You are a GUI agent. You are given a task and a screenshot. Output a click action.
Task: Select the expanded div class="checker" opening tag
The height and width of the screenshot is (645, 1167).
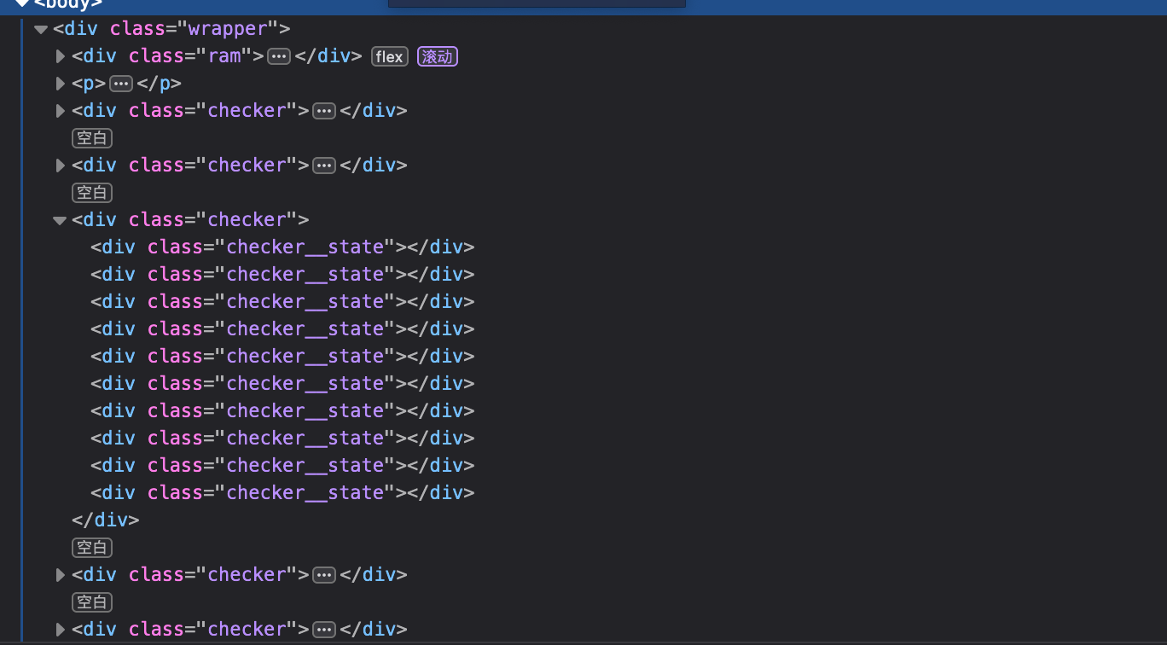[x=190, y=220]
